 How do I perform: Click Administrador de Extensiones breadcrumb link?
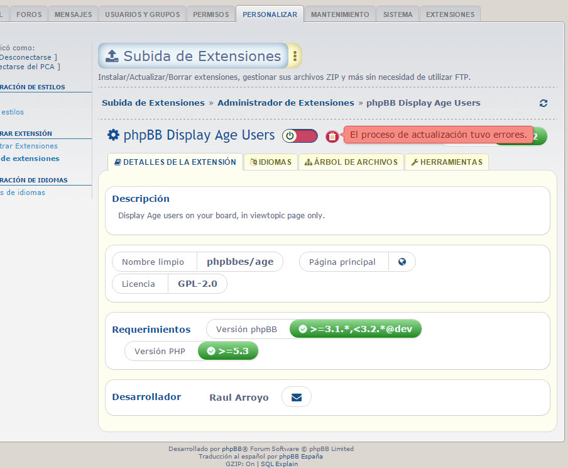[x=286, y=103]
